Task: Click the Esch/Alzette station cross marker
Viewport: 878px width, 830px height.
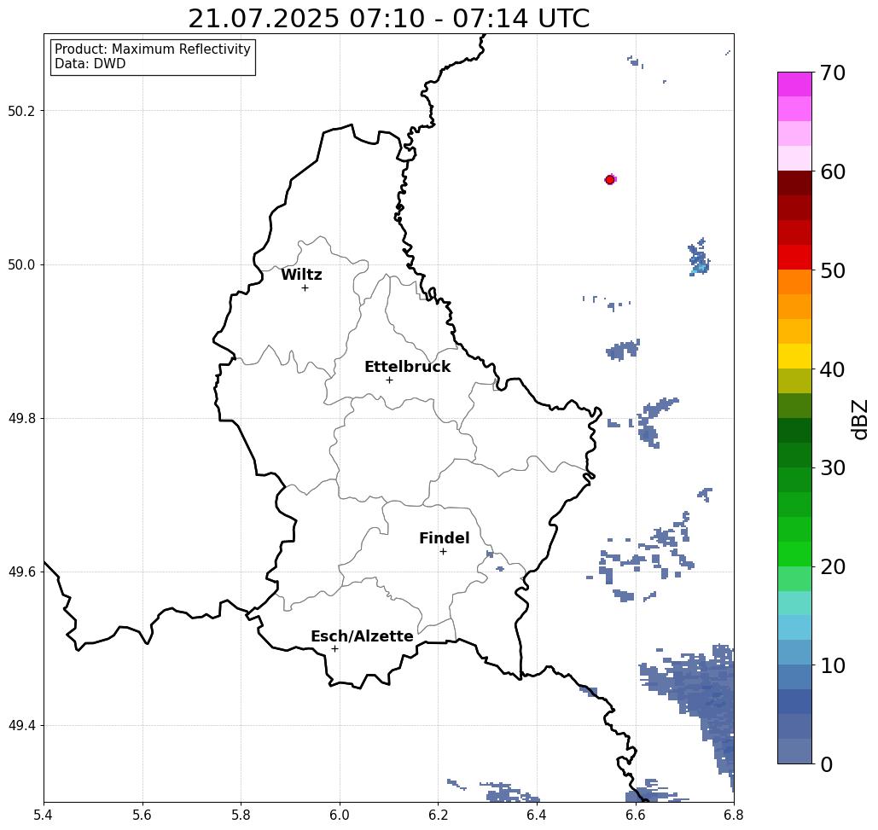Action: 334,649
